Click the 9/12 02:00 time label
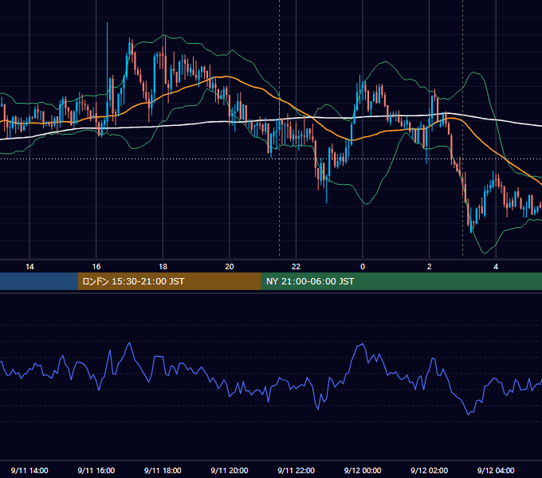 click(x=430, y=470)
